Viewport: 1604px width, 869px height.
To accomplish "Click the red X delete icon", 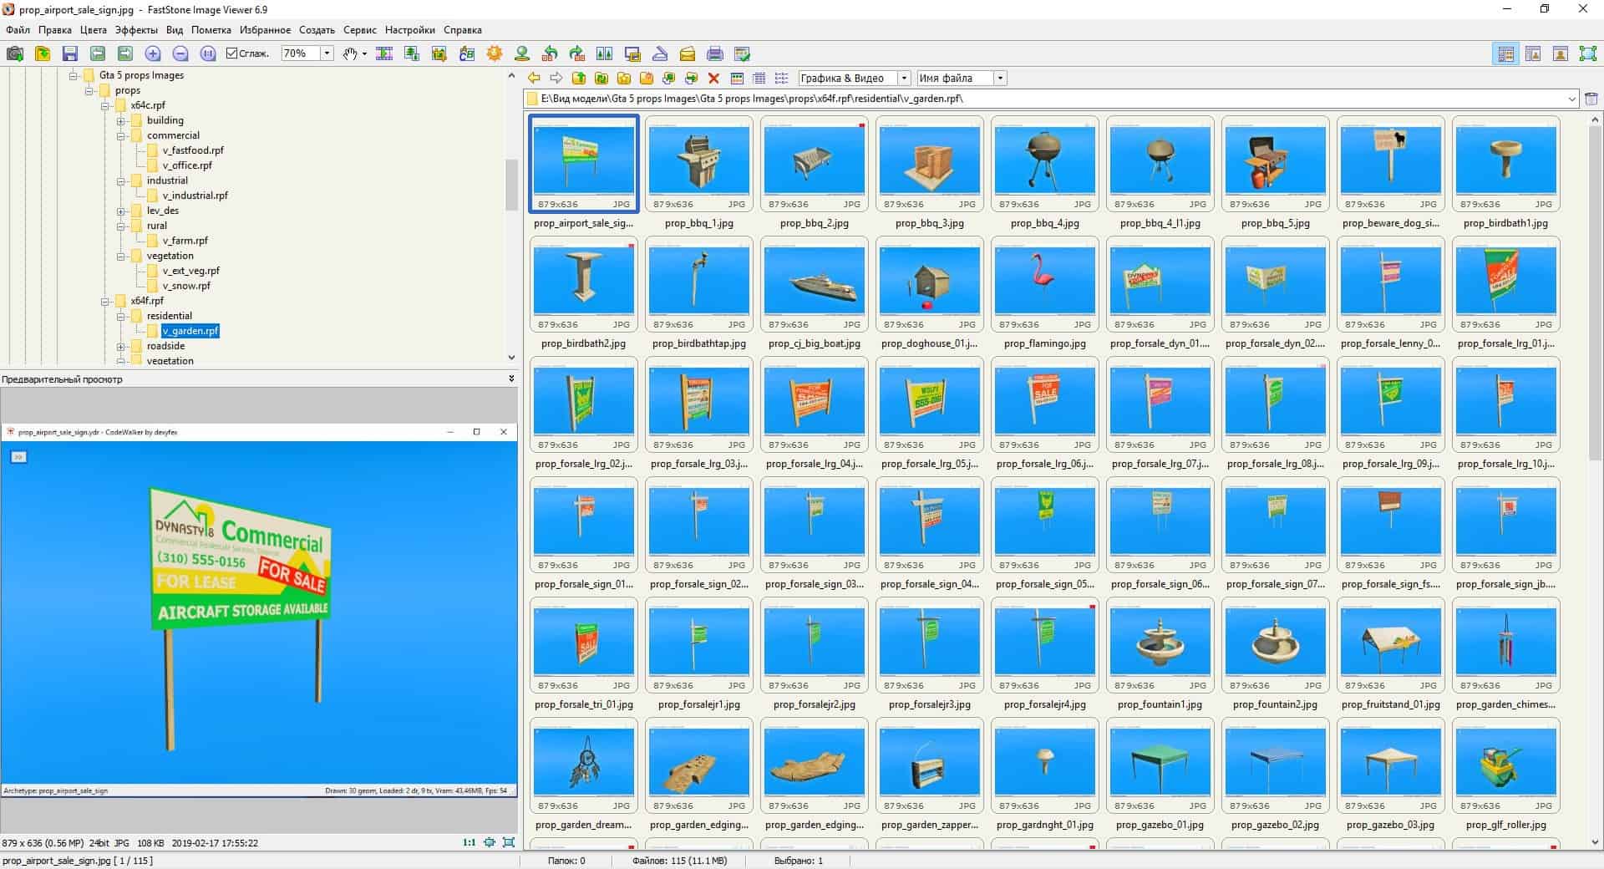I will pos(713,78).
